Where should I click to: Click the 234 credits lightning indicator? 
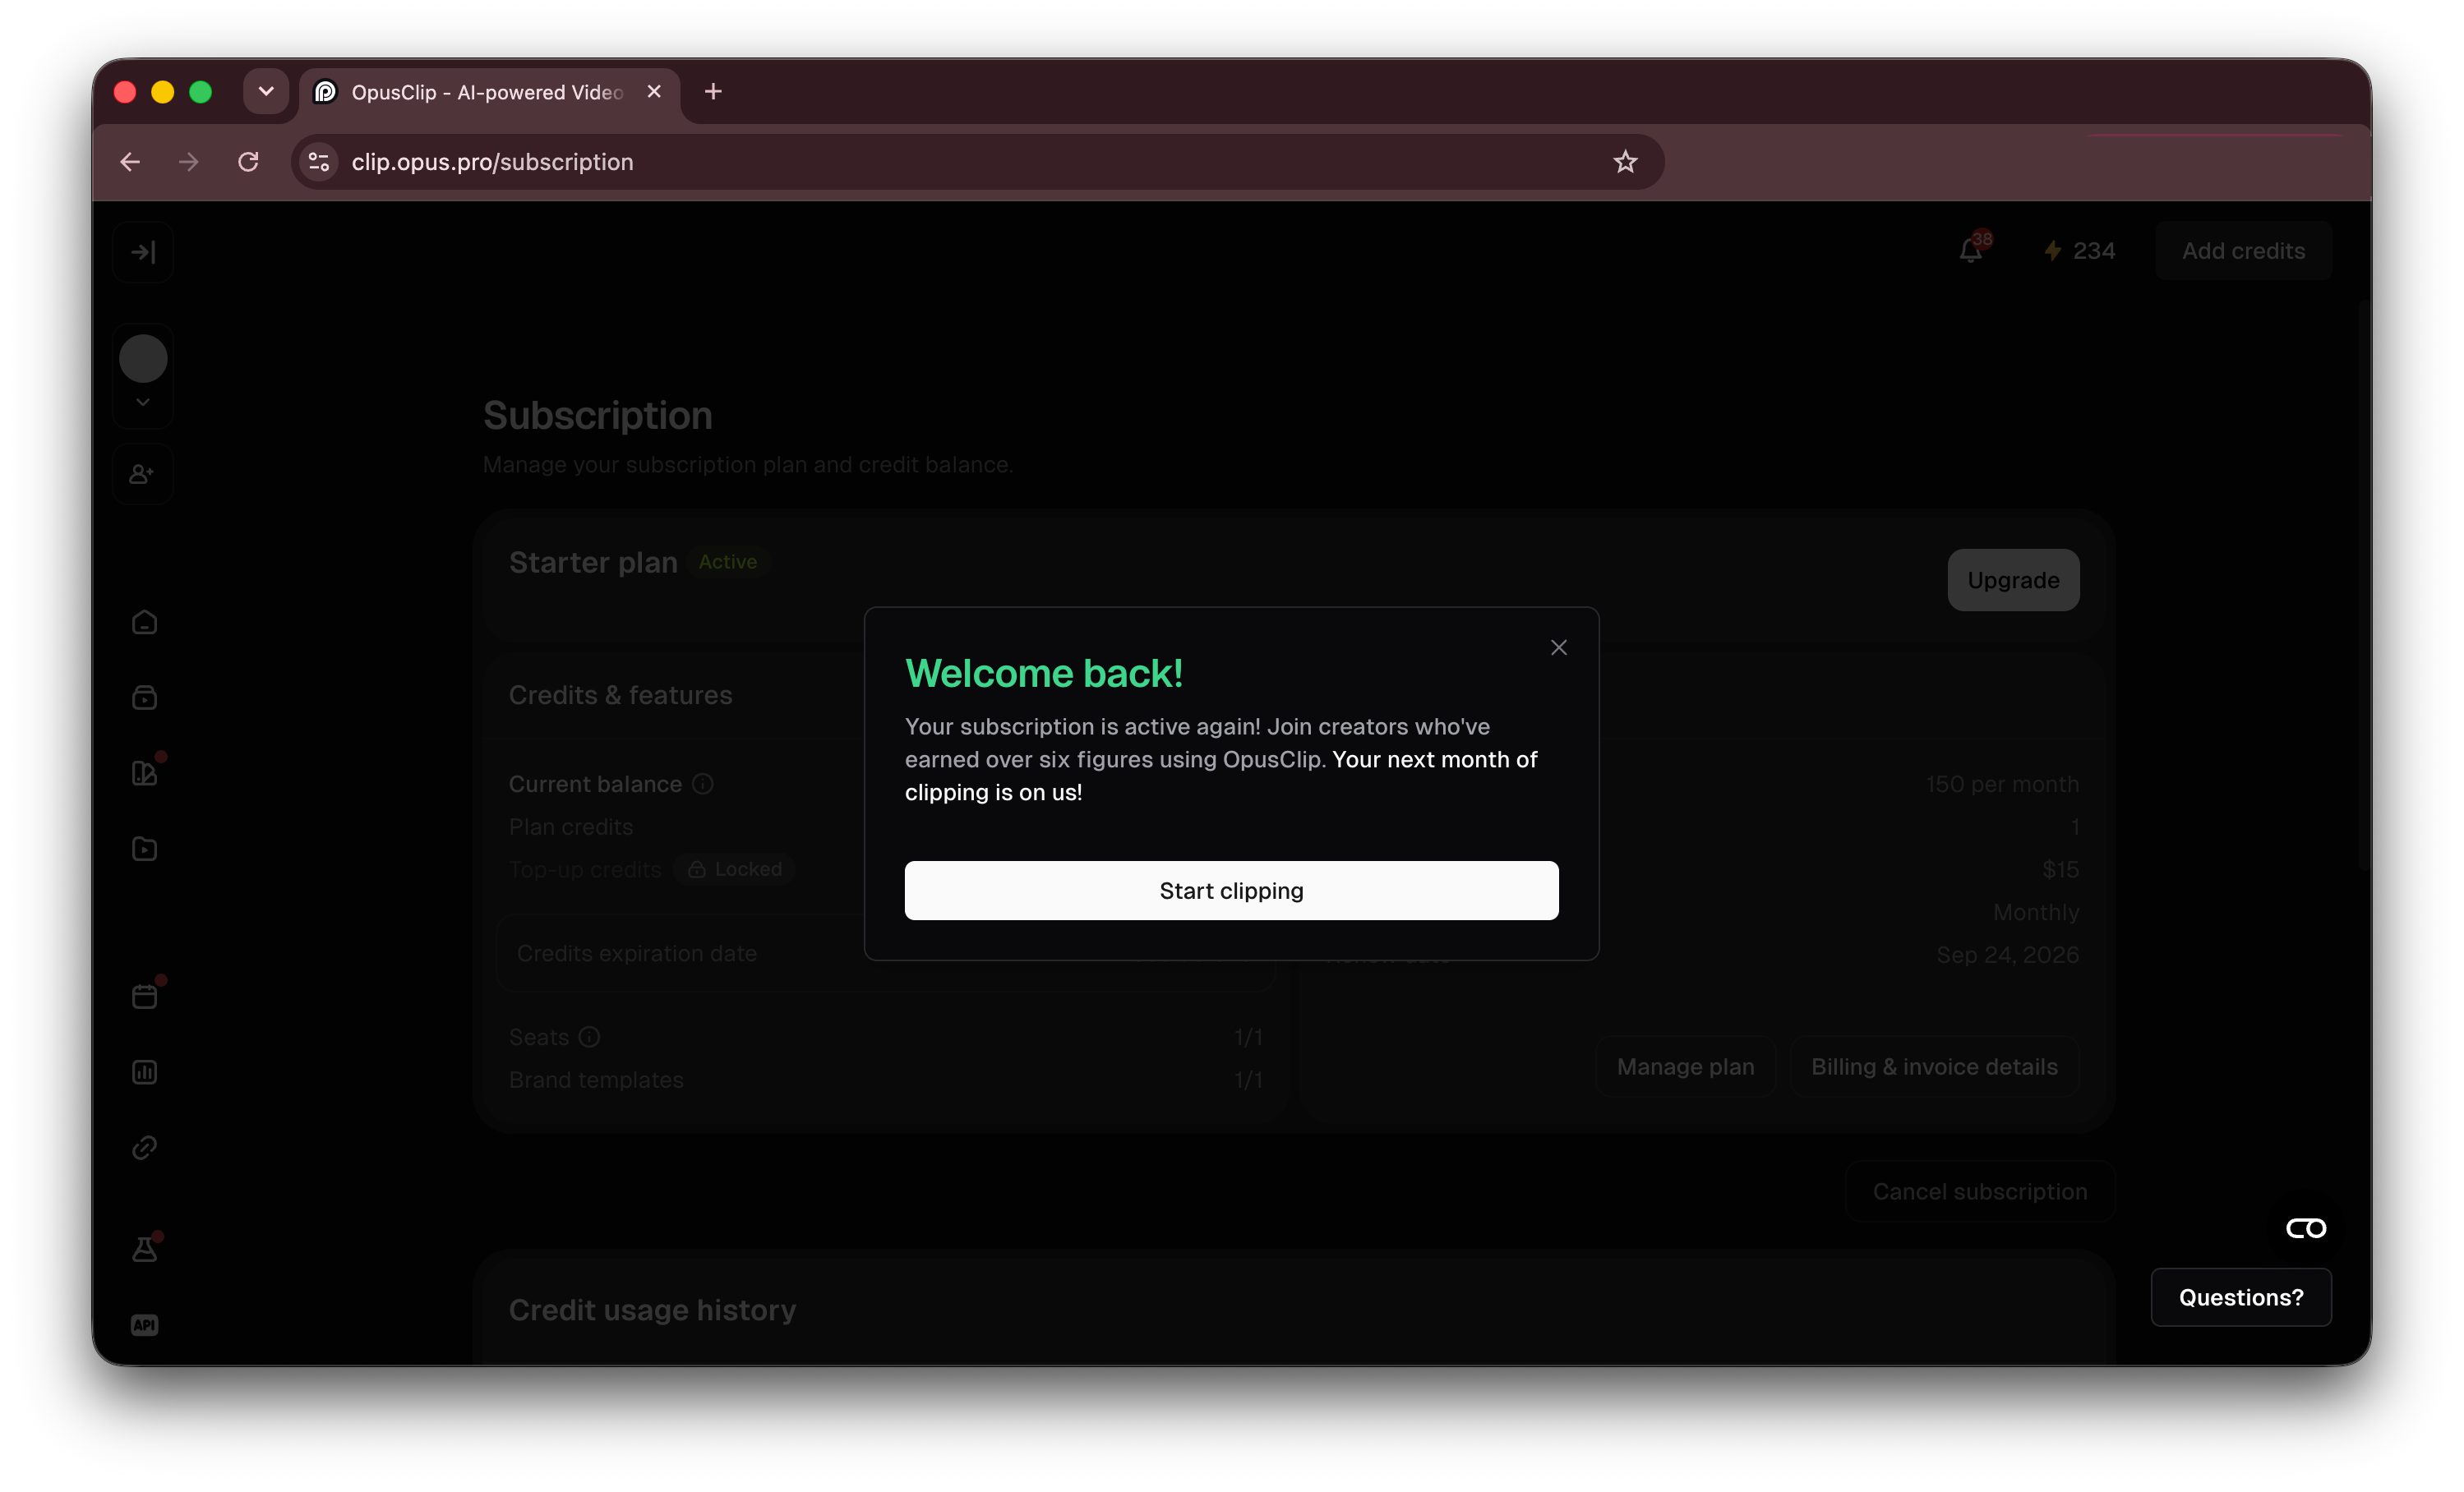[x=2079, y=251]
